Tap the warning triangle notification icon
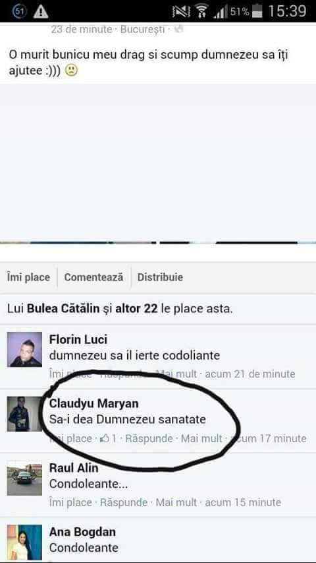316x563 pixels. pos(41,12)
